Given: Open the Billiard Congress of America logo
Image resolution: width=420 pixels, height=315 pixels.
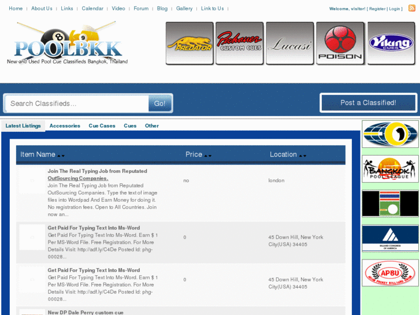Looking at the screenshot, I should (390, 238).
